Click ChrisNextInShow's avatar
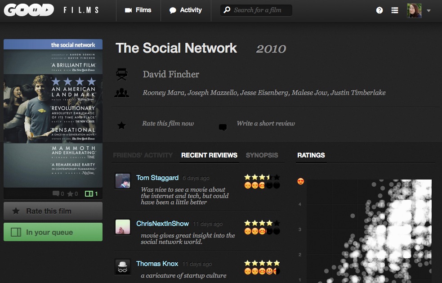442x283 pixels. 123,227
